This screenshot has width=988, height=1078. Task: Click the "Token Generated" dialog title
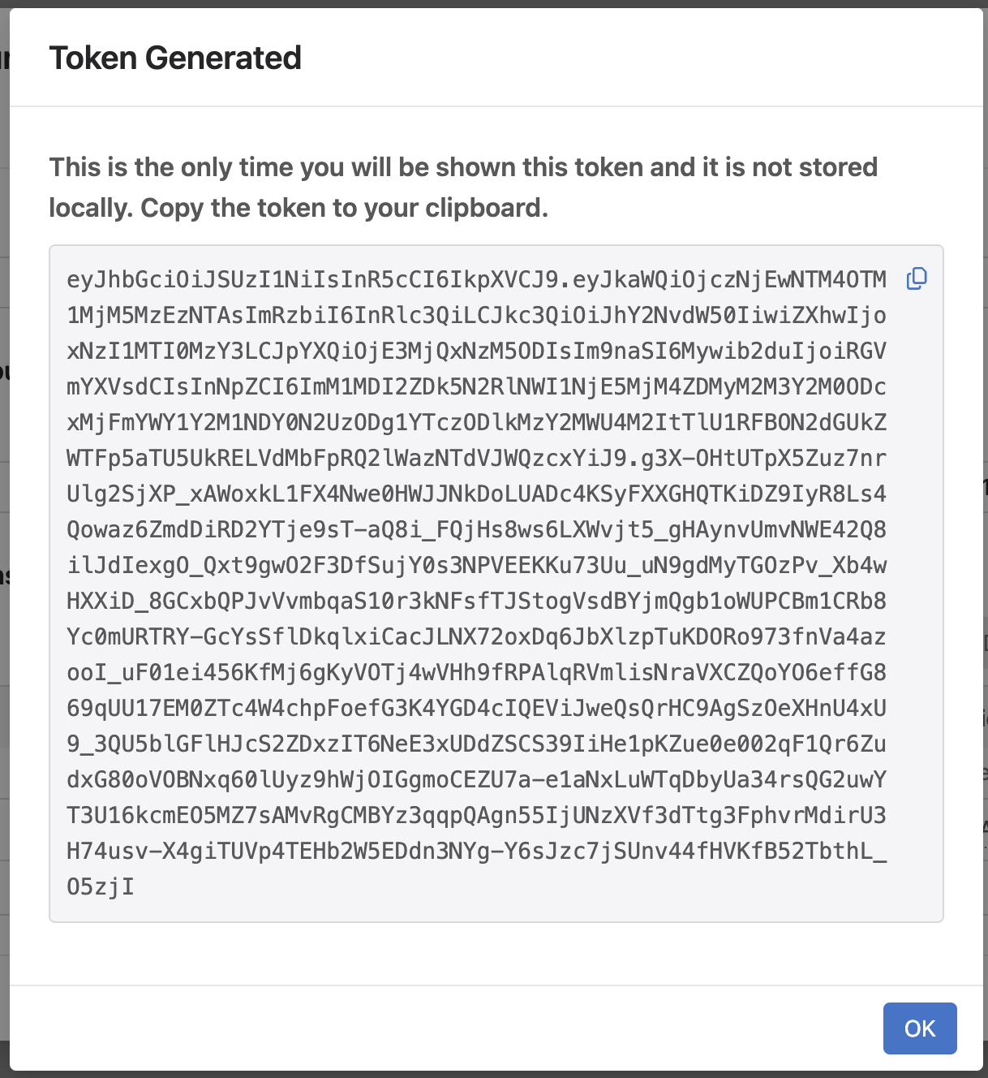click(175, 58)
